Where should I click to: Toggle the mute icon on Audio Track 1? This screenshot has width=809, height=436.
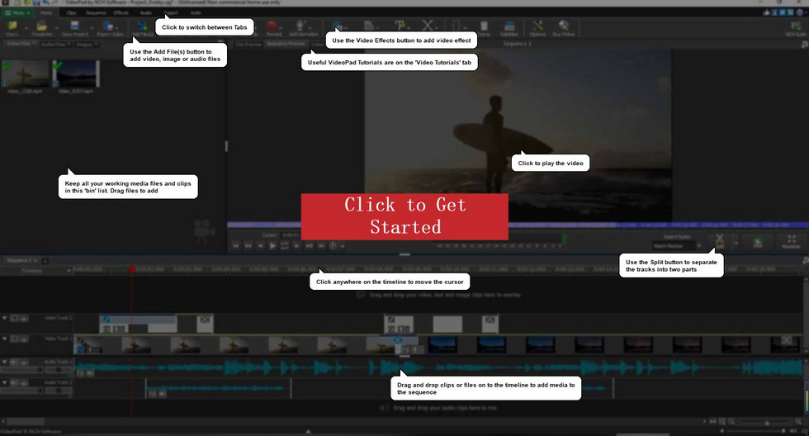click(x=15, y=363)
